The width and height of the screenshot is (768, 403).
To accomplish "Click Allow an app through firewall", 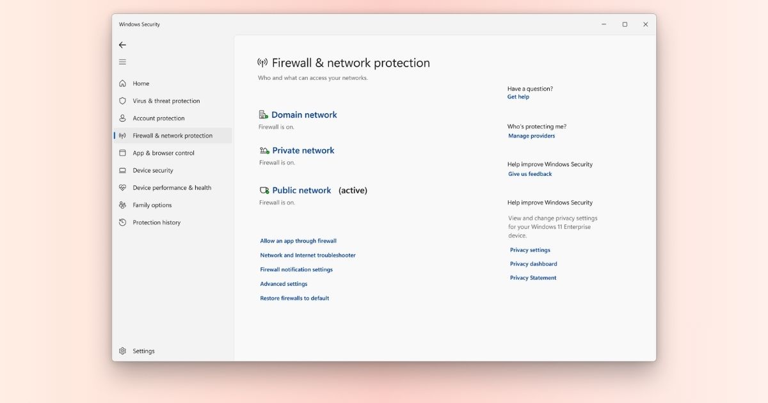I will tap(298, 241).
